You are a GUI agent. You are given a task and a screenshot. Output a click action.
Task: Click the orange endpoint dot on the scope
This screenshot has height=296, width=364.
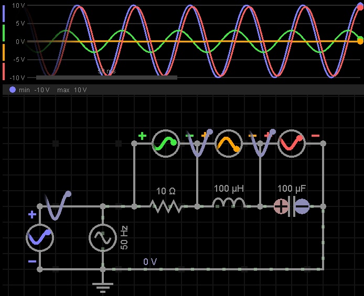(360, 41)
